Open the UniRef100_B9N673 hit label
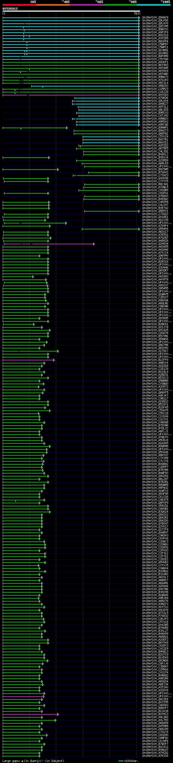 pyautogui.click(x=155, y=77)
